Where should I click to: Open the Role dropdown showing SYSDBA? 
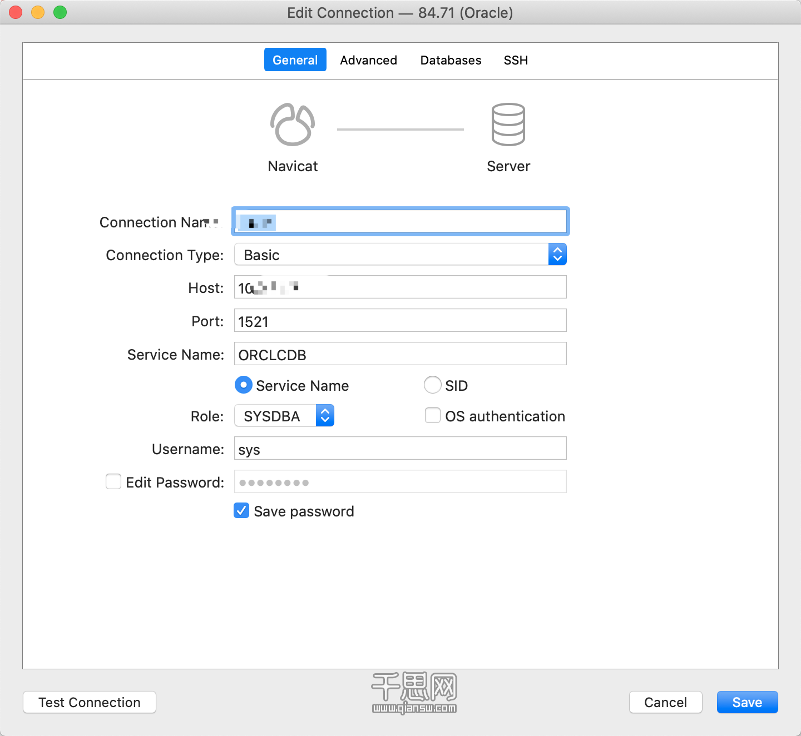(x=284, y=416)
